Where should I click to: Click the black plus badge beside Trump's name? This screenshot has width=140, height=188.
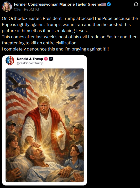coord(51,59)
